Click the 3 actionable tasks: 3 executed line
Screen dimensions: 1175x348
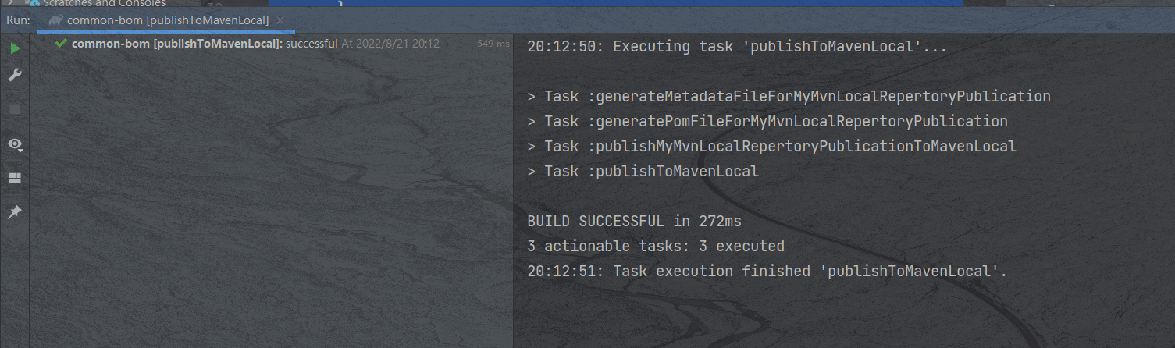tap(656, 247)
